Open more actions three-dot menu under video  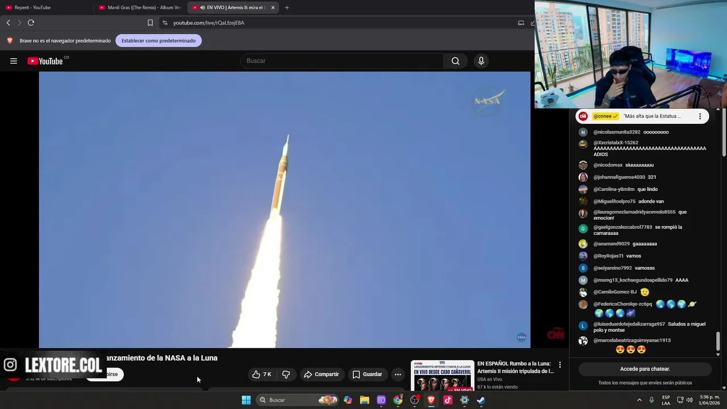(398, 374)
